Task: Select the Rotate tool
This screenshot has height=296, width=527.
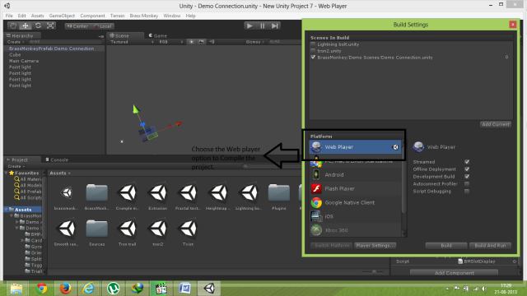Action: (x=38, y=25)
